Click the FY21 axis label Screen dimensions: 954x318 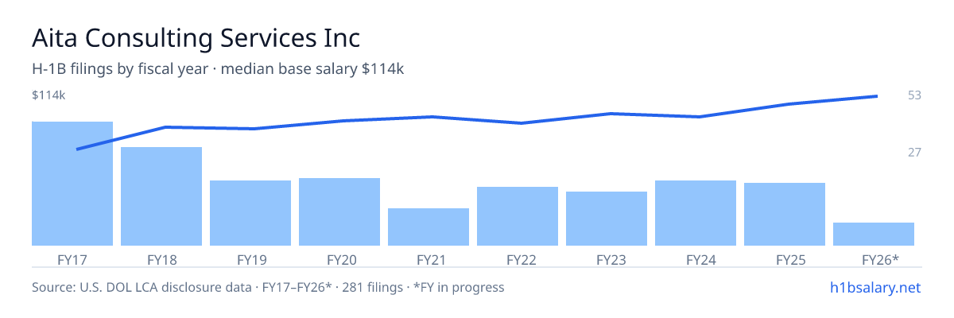[429, 259]
